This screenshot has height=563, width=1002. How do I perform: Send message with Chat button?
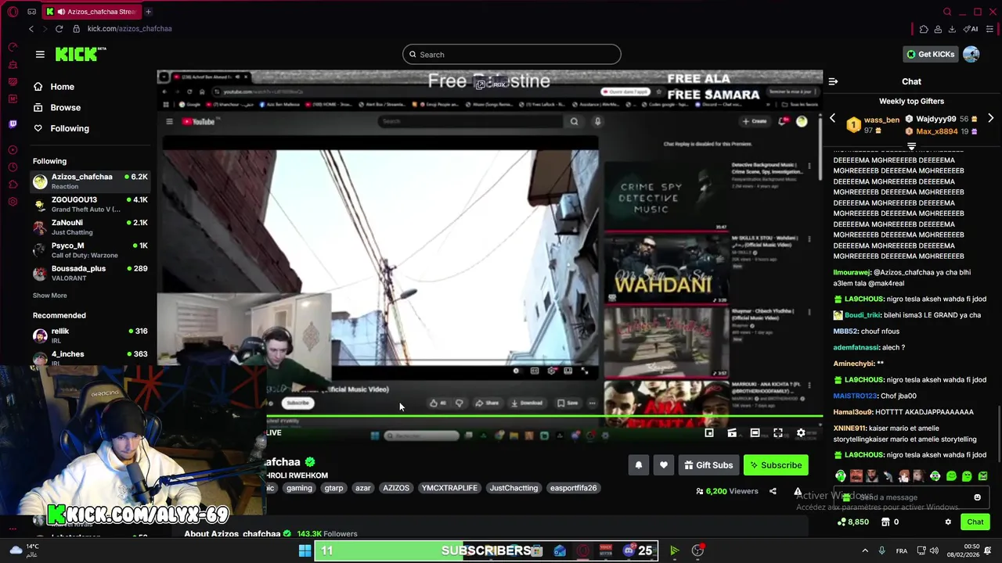coord(975,522)
